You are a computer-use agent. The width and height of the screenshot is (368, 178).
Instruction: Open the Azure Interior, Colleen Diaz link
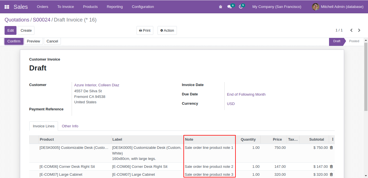point(97,85)
